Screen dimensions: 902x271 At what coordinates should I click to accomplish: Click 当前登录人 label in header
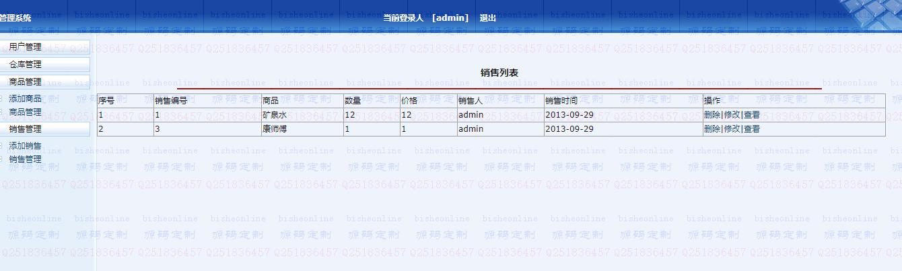tap(403, 18)
